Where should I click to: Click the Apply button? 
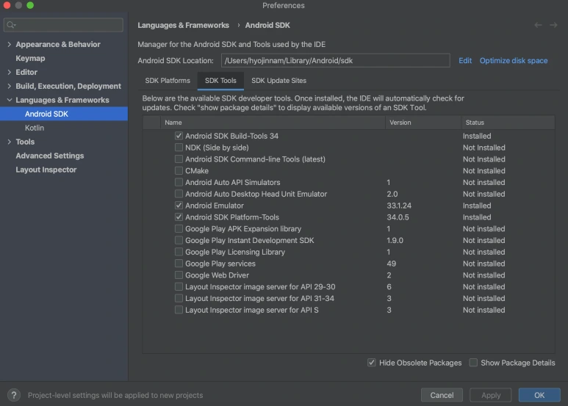pyautogui.click(x=491, y=395)
